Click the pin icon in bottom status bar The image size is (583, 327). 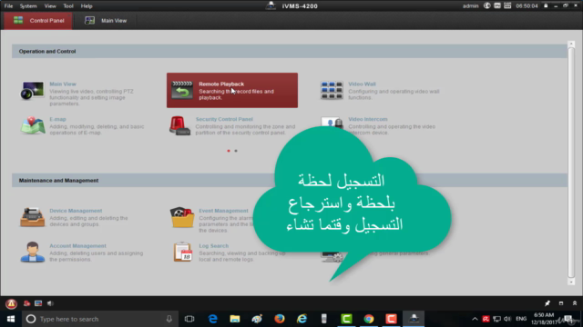coord(547,303)
